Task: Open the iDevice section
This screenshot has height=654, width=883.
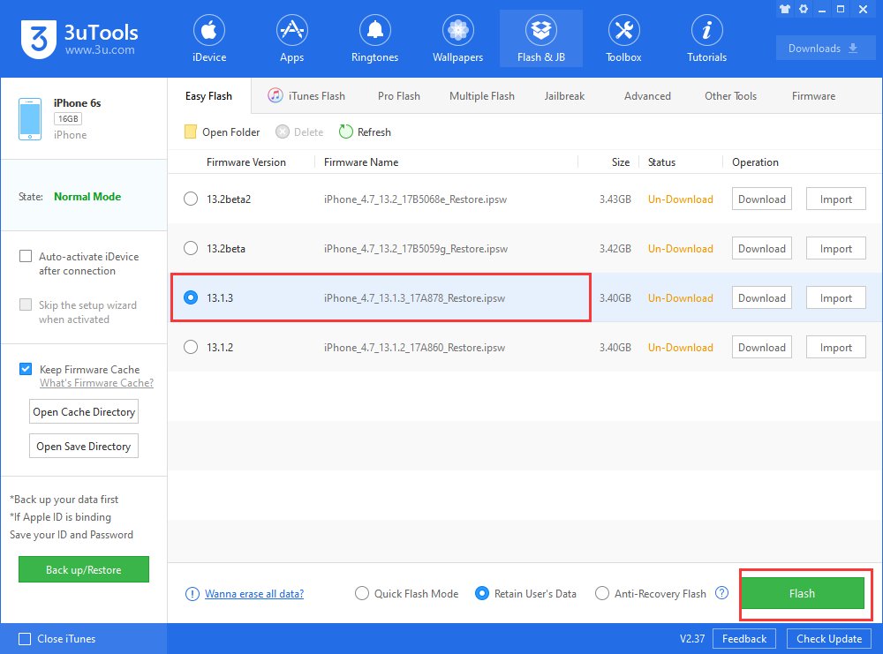Action: coord(209,39)
